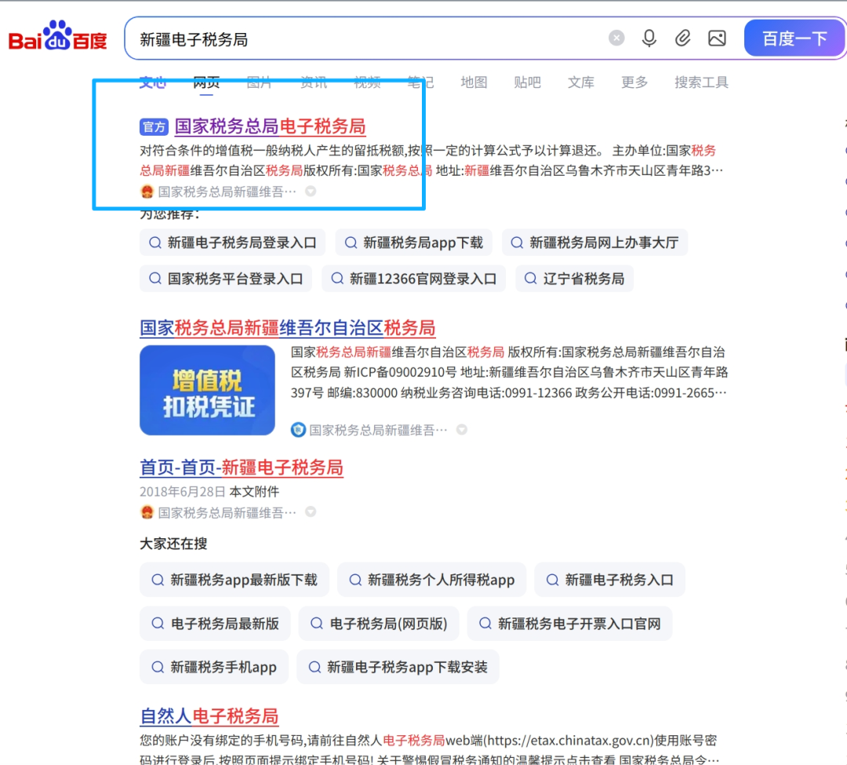Search suggestion 辽宁省税务局
Image resolution: width=847 pixels, height=765 pixels.
coord(574,279)
